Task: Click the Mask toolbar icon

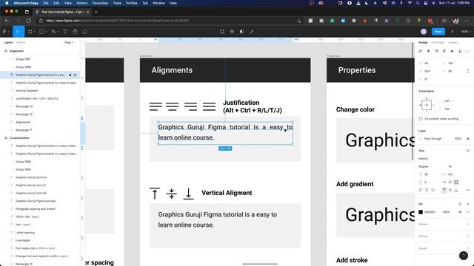Action: (x=242, y=31)
